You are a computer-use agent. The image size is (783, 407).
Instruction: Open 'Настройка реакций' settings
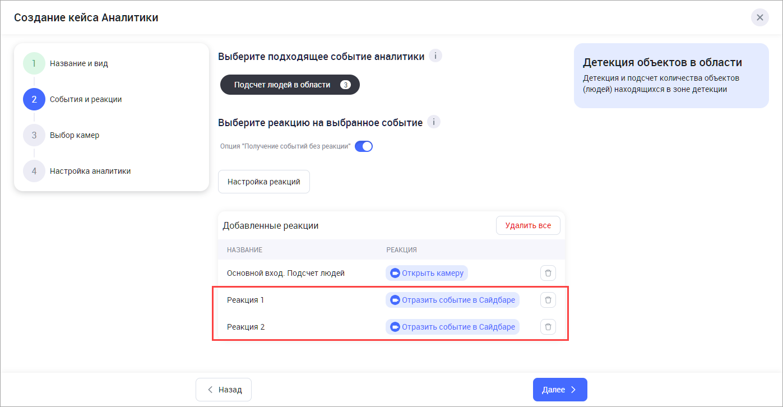263,182
